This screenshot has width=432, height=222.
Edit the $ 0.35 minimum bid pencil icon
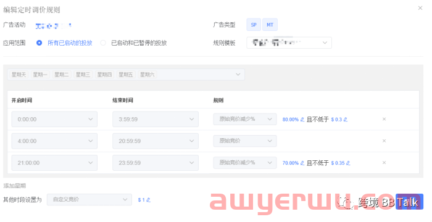coord(348,163)
